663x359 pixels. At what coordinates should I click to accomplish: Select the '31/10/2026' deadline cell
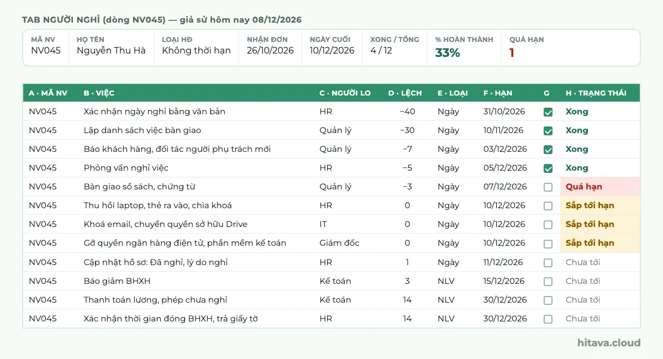click(504, 112)
